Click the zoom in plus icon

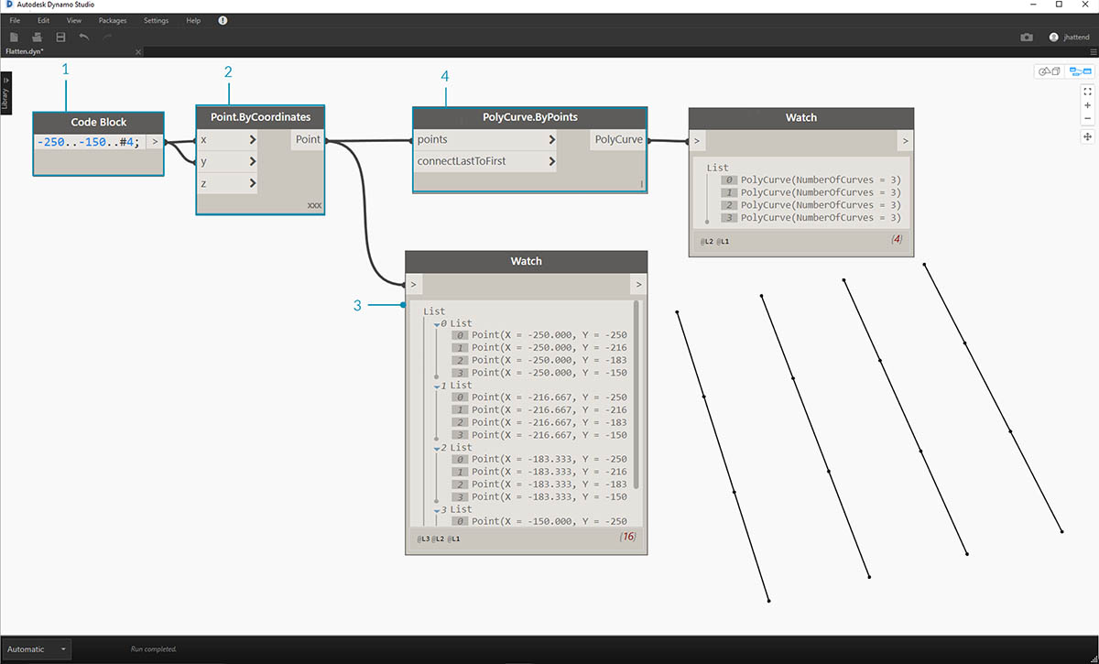click(x=1087, y=105)
